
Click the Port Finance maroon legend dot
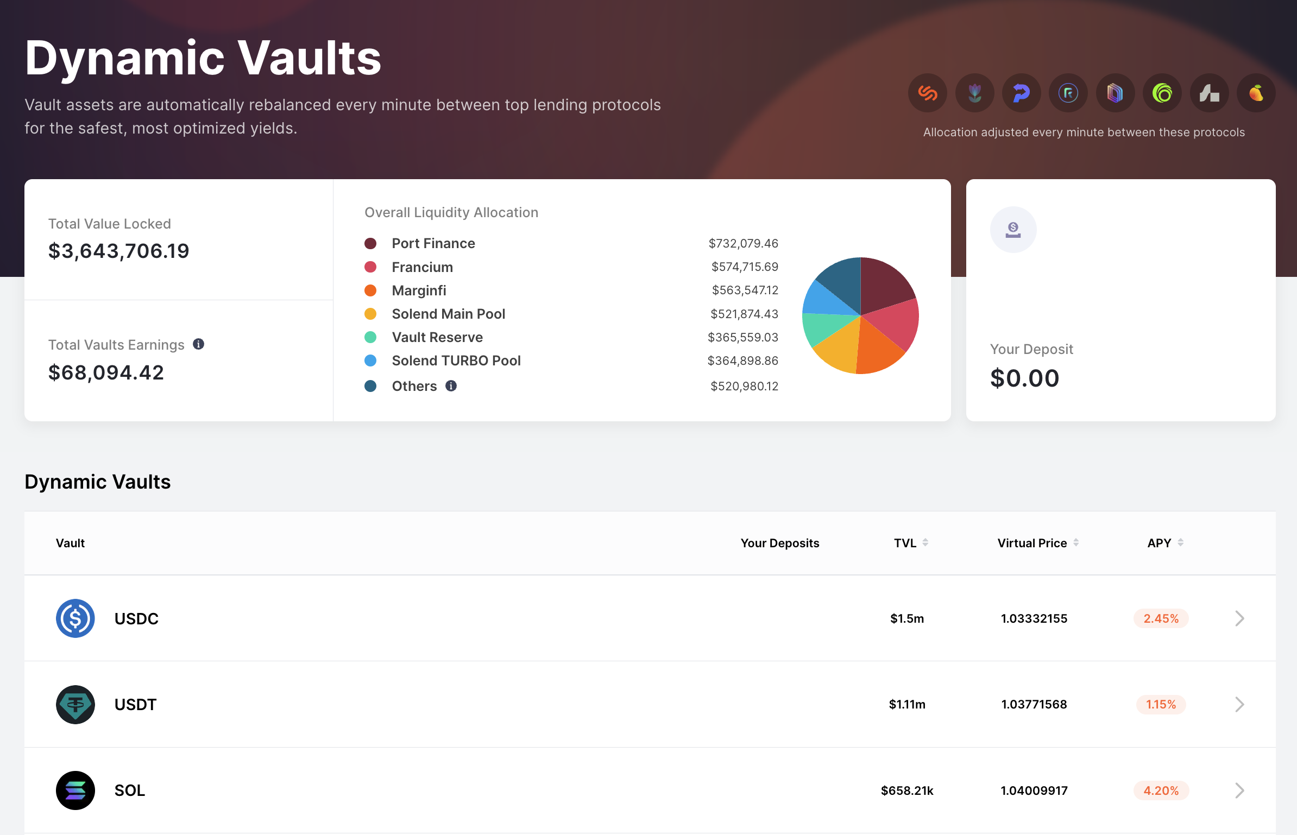tap(370, 243)
